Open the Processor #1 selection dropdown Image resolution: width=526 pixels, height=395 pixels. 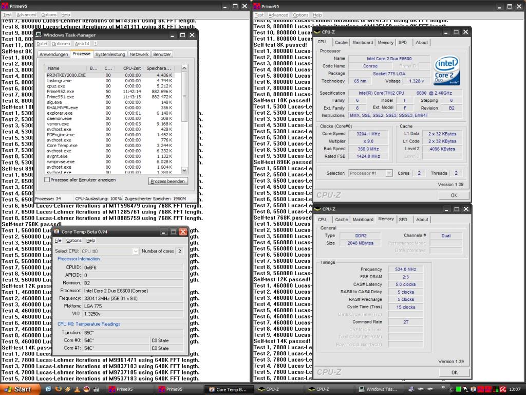tap(389, 173)
